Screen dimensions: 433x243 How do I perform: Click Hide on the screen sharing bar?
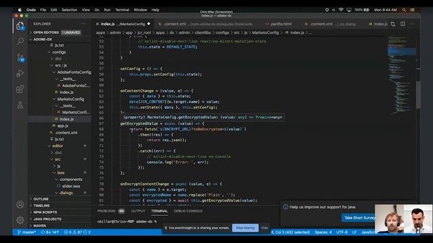tap(265, 228)
